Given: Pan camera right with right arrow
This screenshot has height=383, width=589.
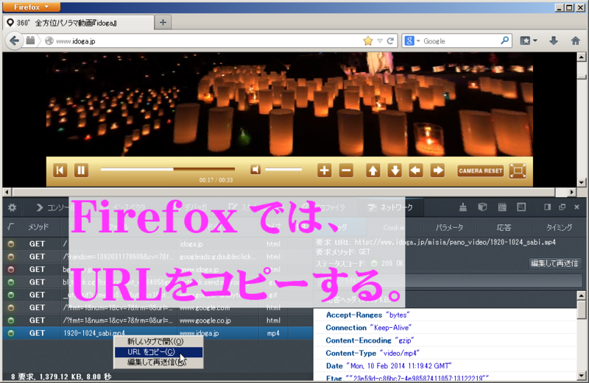Looking at the screenshot, I should click(437, 171).
